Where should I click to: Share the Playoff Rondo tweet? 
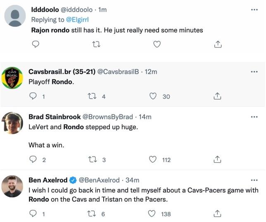pos(216,97)
